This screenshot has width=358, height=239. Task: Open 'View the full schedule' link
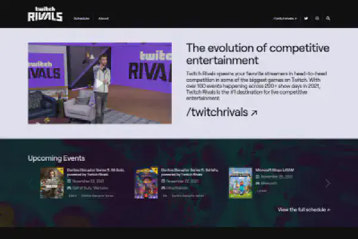pos(304,210)
